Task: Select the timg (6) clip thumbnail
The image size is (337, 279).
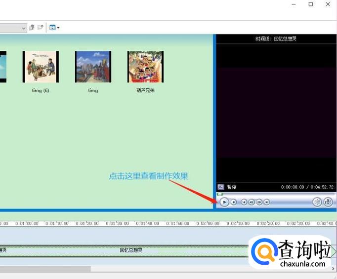Action: [x=41, y=67]
